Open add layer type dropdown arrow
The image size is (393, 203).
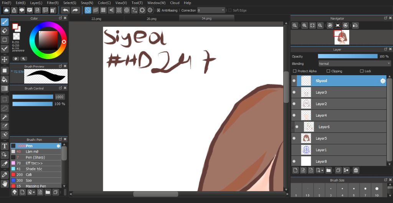322,170
